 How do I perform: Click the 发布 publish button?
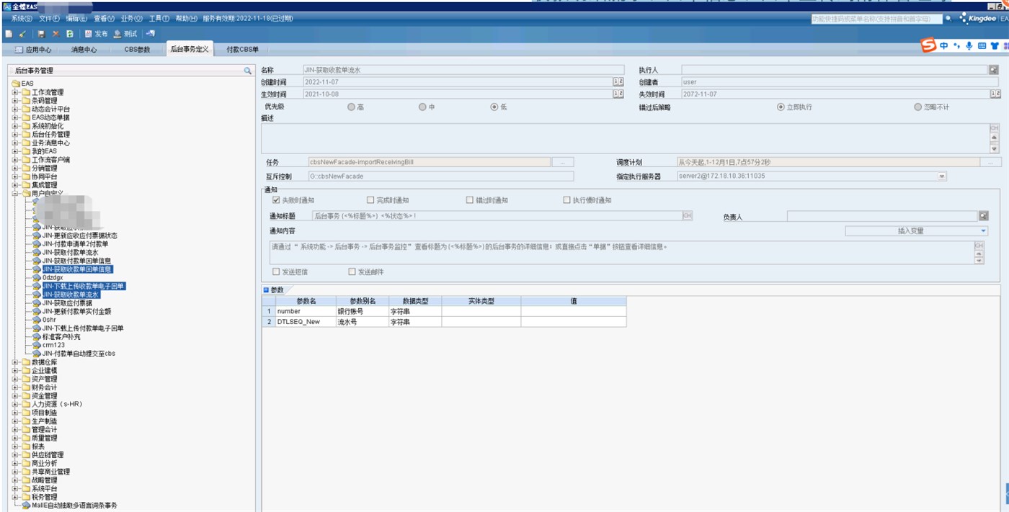coord(96,34)
